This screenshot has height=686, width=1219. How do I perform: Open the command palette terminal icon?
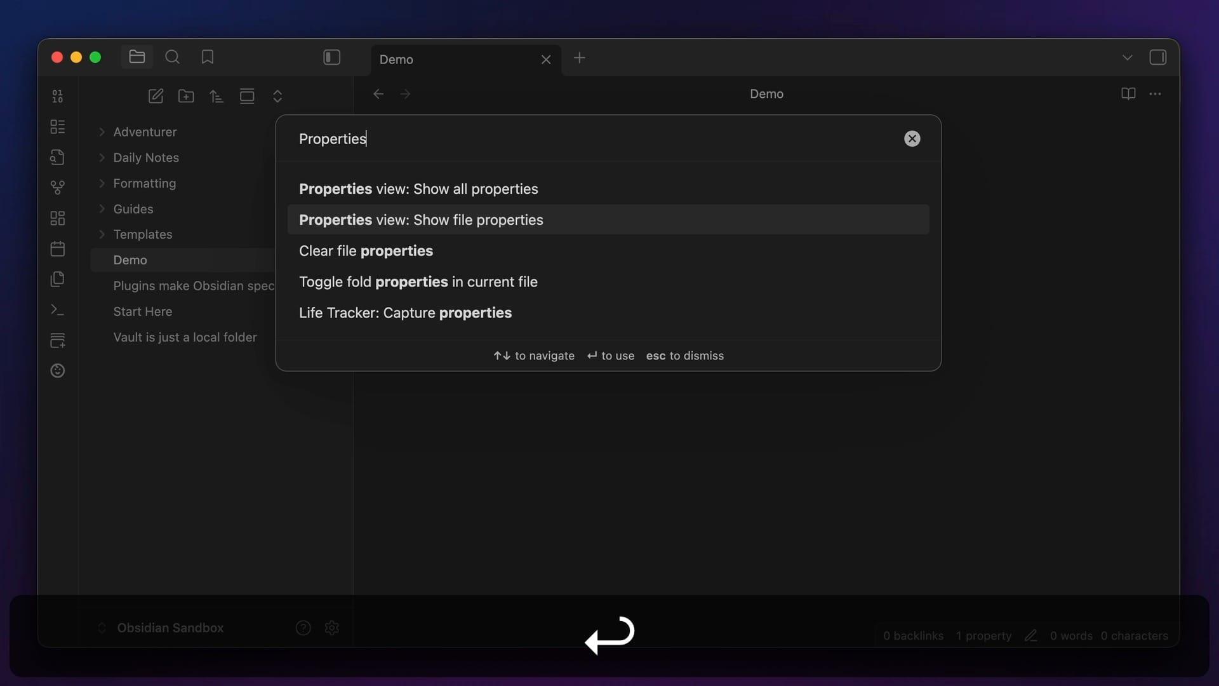(x=58, y=310)
